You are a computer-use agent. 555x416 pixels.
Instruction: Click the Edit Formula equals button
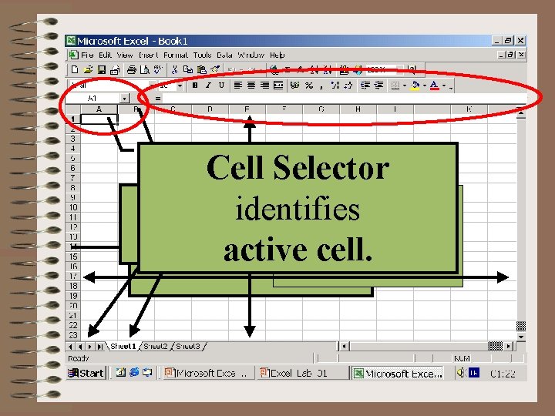[x=158, y=99]
